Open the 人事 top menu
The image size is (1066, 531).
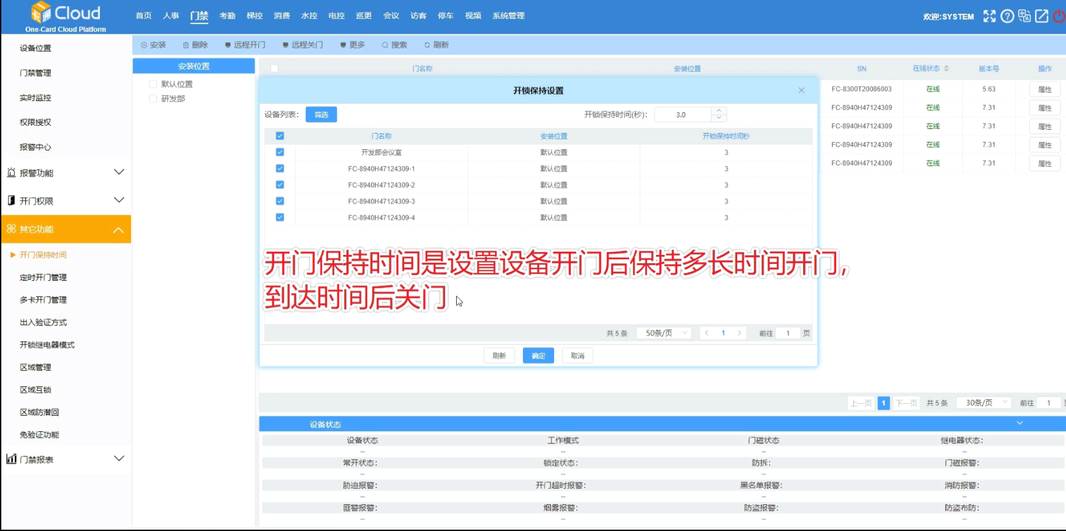click(x=171, y=16)
